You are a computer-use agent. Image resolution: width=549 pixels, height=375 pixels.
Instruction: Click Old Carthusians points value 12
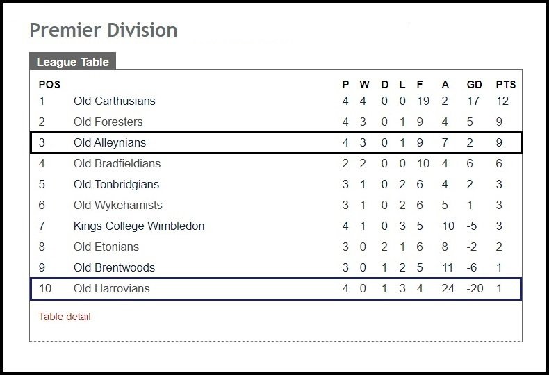(x=502, y=101)
